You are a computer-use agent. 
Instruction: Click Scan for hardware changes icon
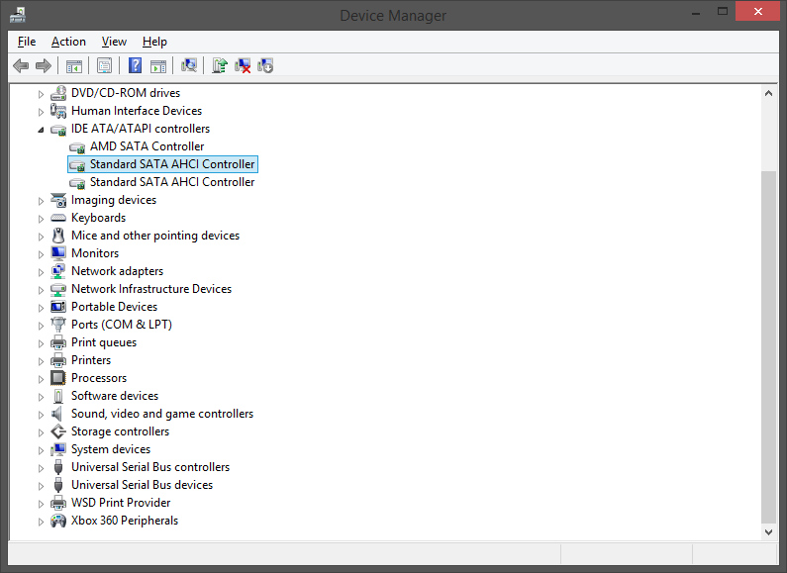(x=189, y=65)
